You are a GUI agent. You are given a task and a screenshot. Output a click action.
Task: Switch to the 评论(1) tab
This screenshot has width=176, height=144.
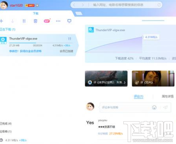coord(138,96)
